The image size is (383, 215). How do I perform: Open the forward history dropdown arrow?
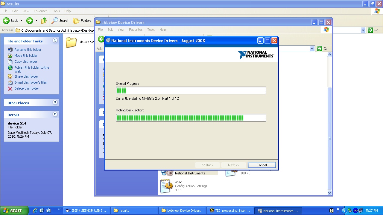click(x=37, y=21)
